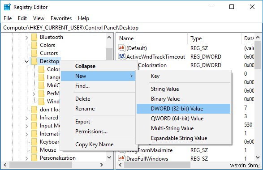Click the Bluetooth folder icon
This screenshot has height=170, width=263.
pos(34,37)
